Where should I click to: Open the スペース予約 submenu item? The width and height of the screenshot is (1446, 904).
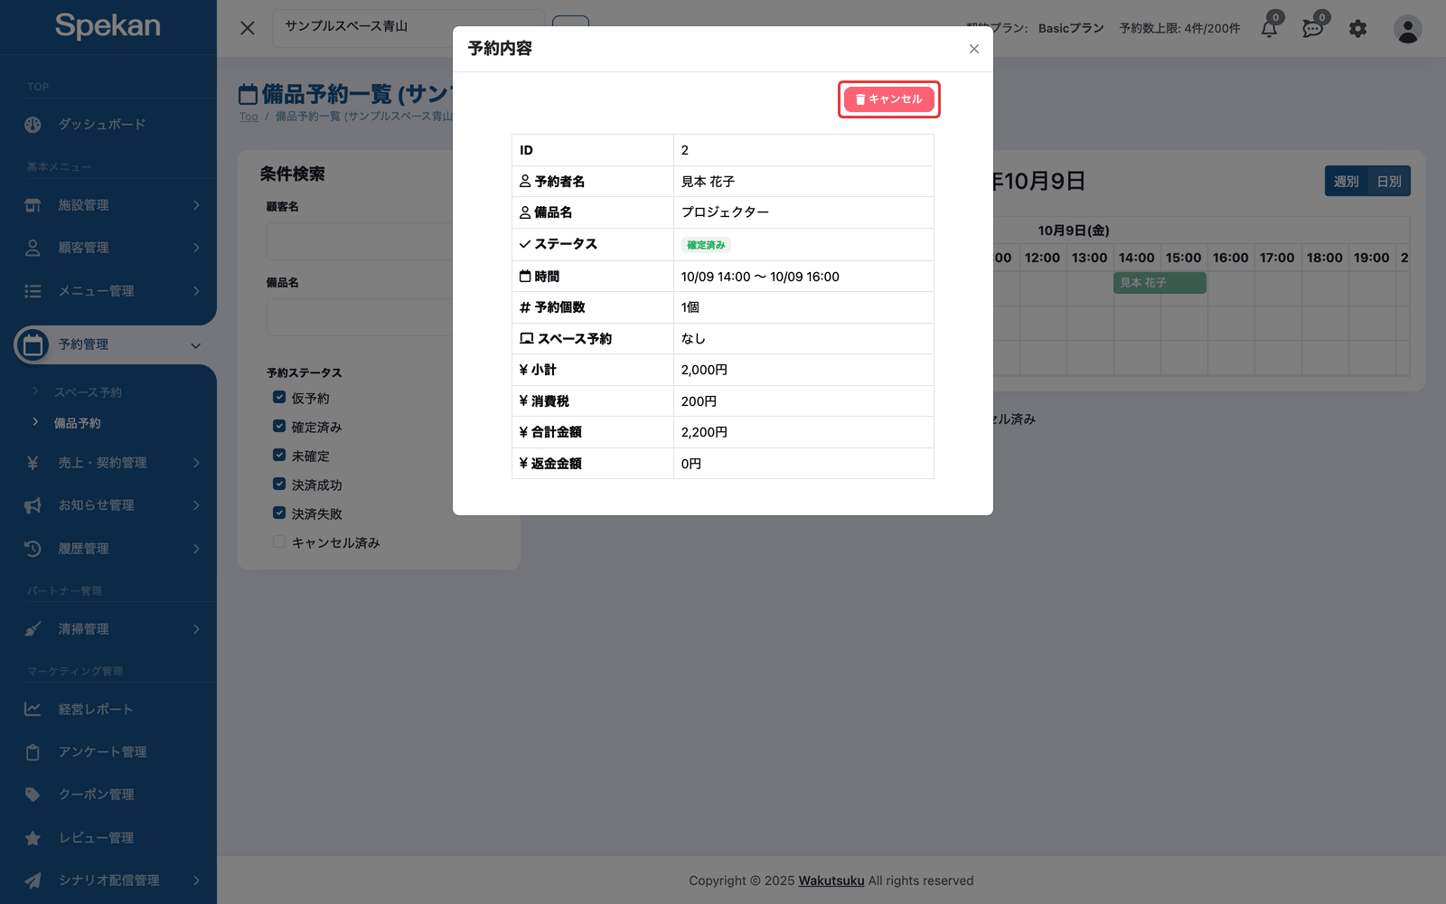(88, 392)
